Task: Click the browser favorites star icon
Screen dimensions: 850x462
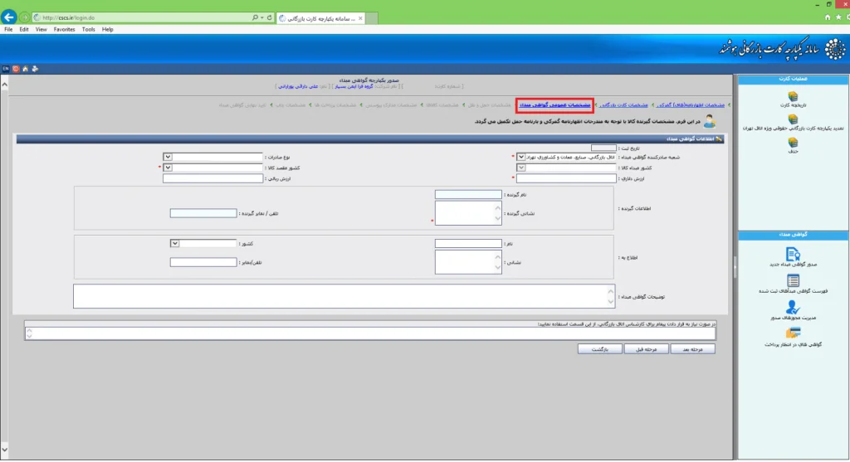Action: [838, 17]
